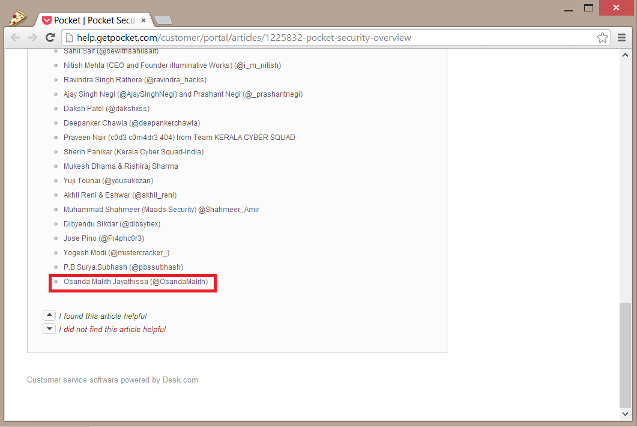Click scrollbar up arrow
The image size is (637, 427).
(625, 55)
